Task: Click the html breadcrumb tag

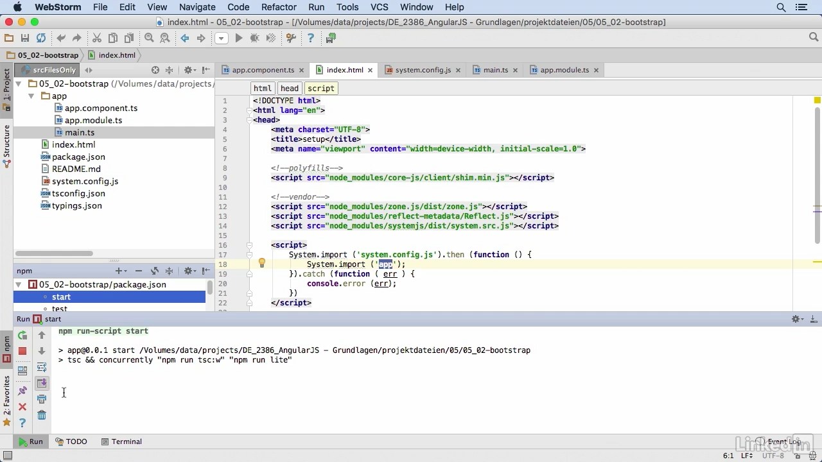Action: pyautogui.click(x=263, y=89)
